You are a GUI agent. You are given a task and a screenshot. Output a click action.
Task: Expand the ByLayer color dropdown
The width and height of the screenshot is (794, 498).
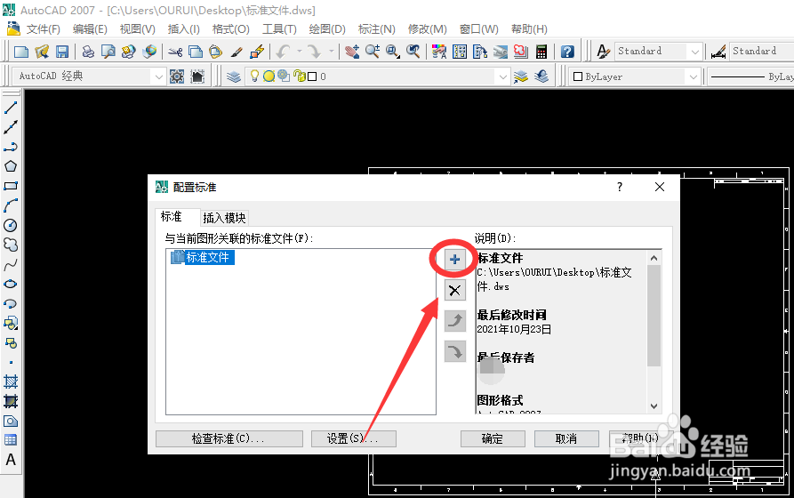693,76
